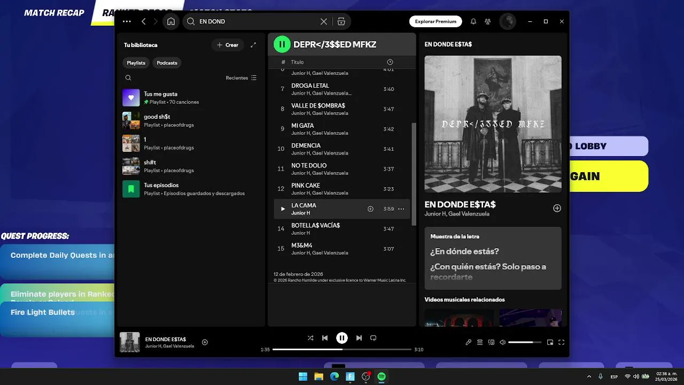Screen dimensions: 684x385
Task: Show lyrics with microphone icon
Action: pyautogui.click(x=468, y=342)
